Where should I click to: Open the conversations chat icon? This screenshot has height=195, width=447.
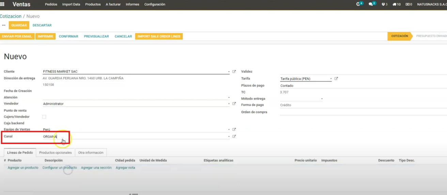tap(371, 4)
